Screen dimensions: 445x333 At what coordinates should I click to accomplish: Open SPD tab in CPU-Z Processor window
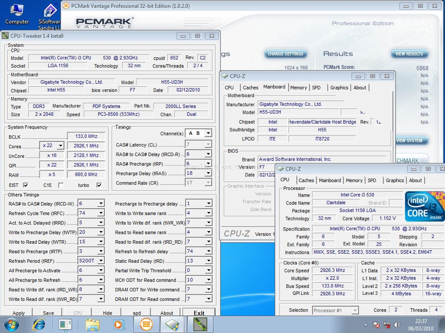click(x=372, y=180)
